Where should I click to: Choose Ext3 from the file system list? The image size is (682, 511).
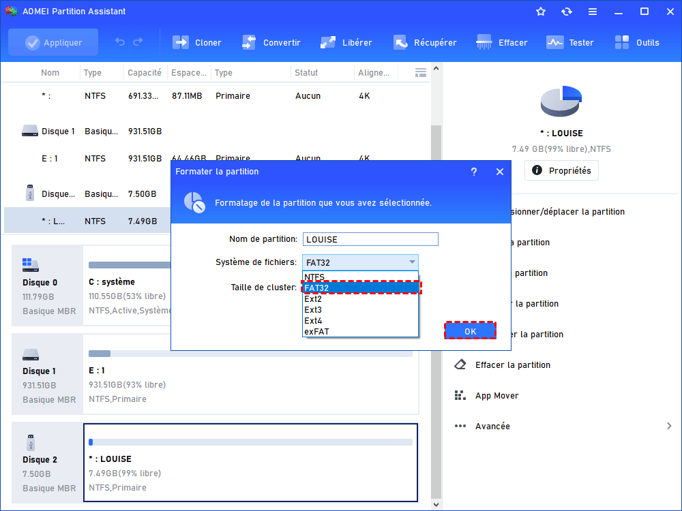click(360, 309)
